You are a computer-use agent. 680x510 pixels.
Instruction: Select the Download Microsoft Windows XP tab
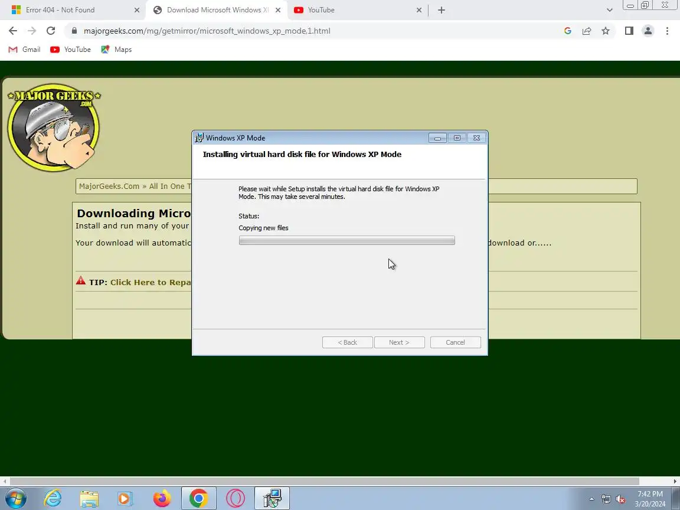pos(217,10)
